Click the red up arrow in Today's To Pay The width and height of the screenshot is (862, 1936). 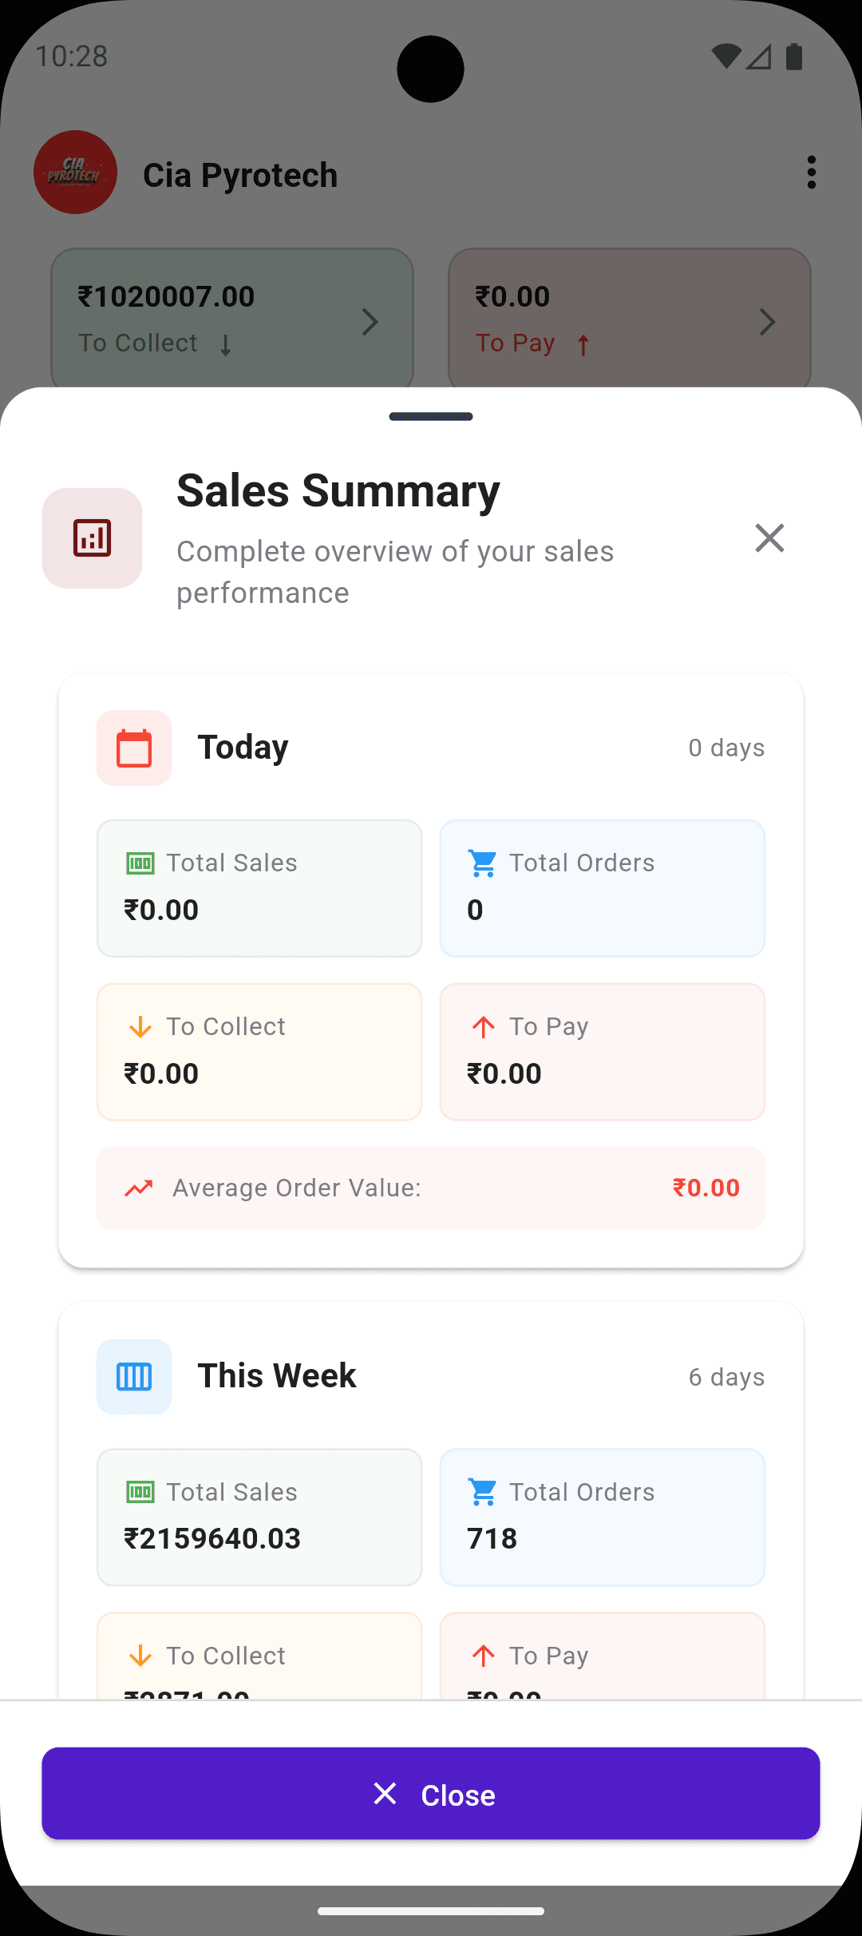483,1027
